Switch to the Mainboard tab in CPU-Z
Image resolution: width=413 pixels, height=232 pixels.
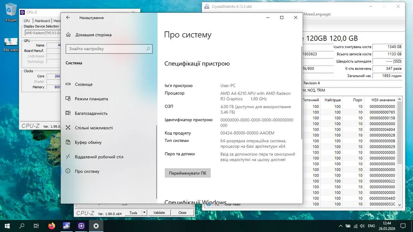point(42,21)
